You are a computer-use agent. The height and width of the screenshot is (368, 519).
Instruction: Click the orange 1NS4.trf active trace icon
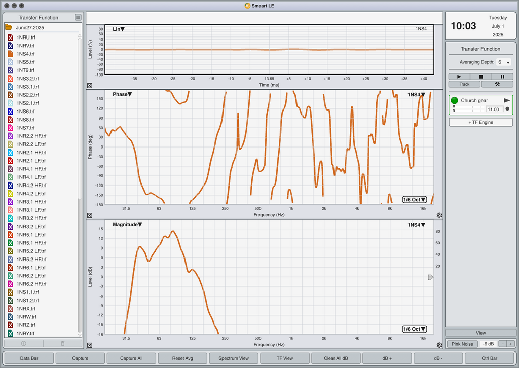pyautogui.click(x=10, y=54)
